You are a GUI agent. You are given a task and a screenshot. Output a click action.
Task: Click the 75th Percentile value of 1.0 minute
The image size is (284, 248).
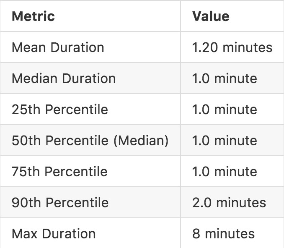[x=225, y=172]
